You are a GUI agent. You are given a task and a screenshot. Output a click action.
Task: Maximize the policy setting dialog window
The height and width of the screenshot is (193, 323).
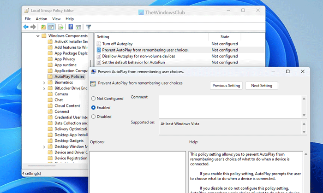pos(288,71)
